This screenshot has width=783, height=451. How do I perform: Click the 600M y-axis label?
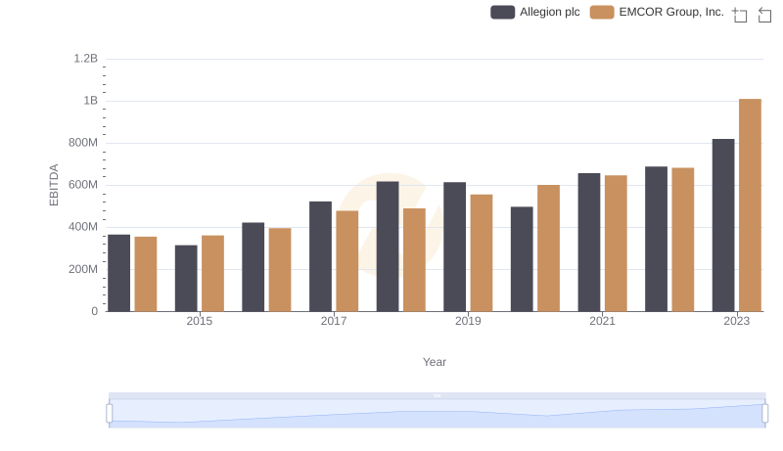(83, 185)
